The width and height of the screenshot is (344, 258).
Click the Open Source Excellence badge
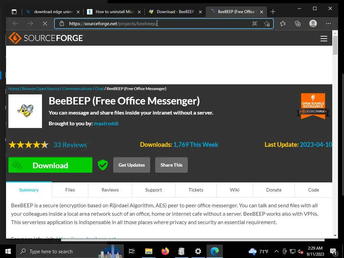[x=313, y=106]
